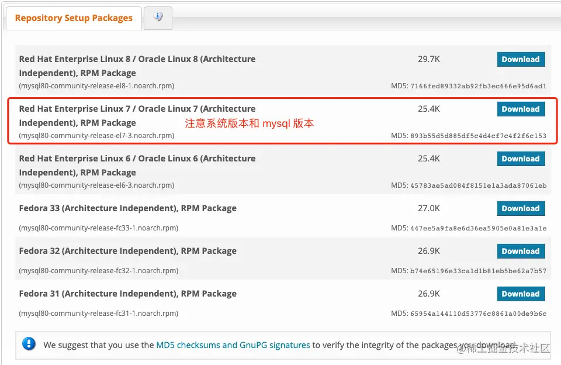Click filename mysql80-community-release-el8-1.noarch.rpm

[x=96, y=86]
